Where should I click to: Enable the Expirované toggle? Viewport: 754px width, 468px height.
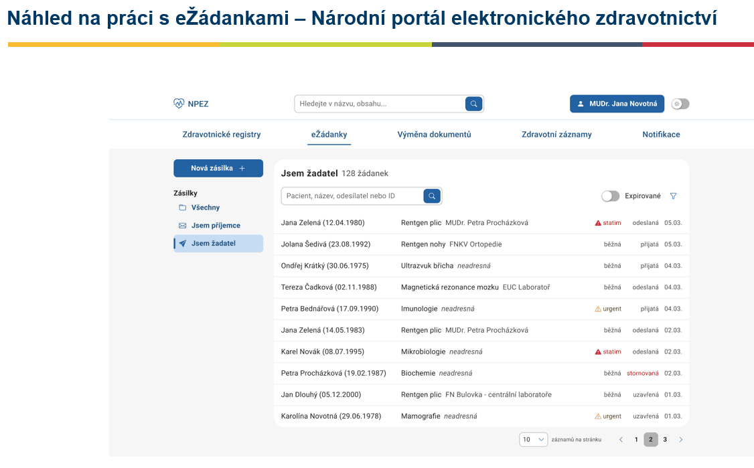[x=610, y=196]
